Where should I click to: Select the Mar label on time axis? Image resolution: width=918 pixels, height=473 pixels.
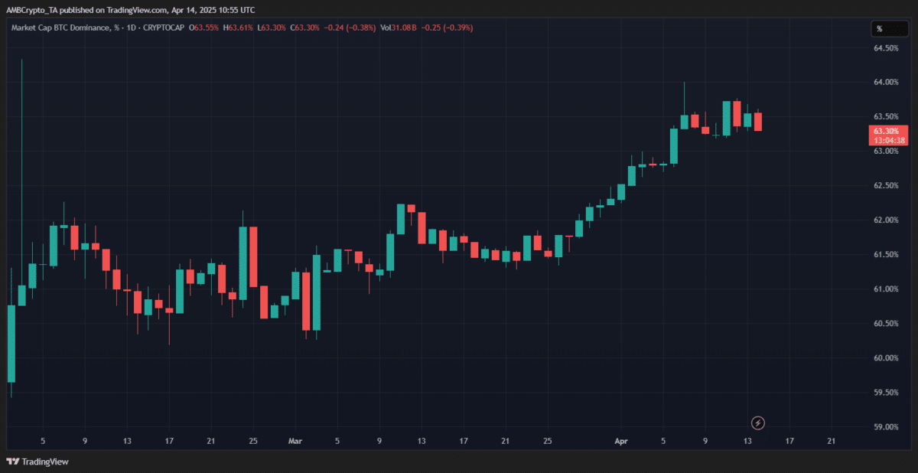click(295, 441)
